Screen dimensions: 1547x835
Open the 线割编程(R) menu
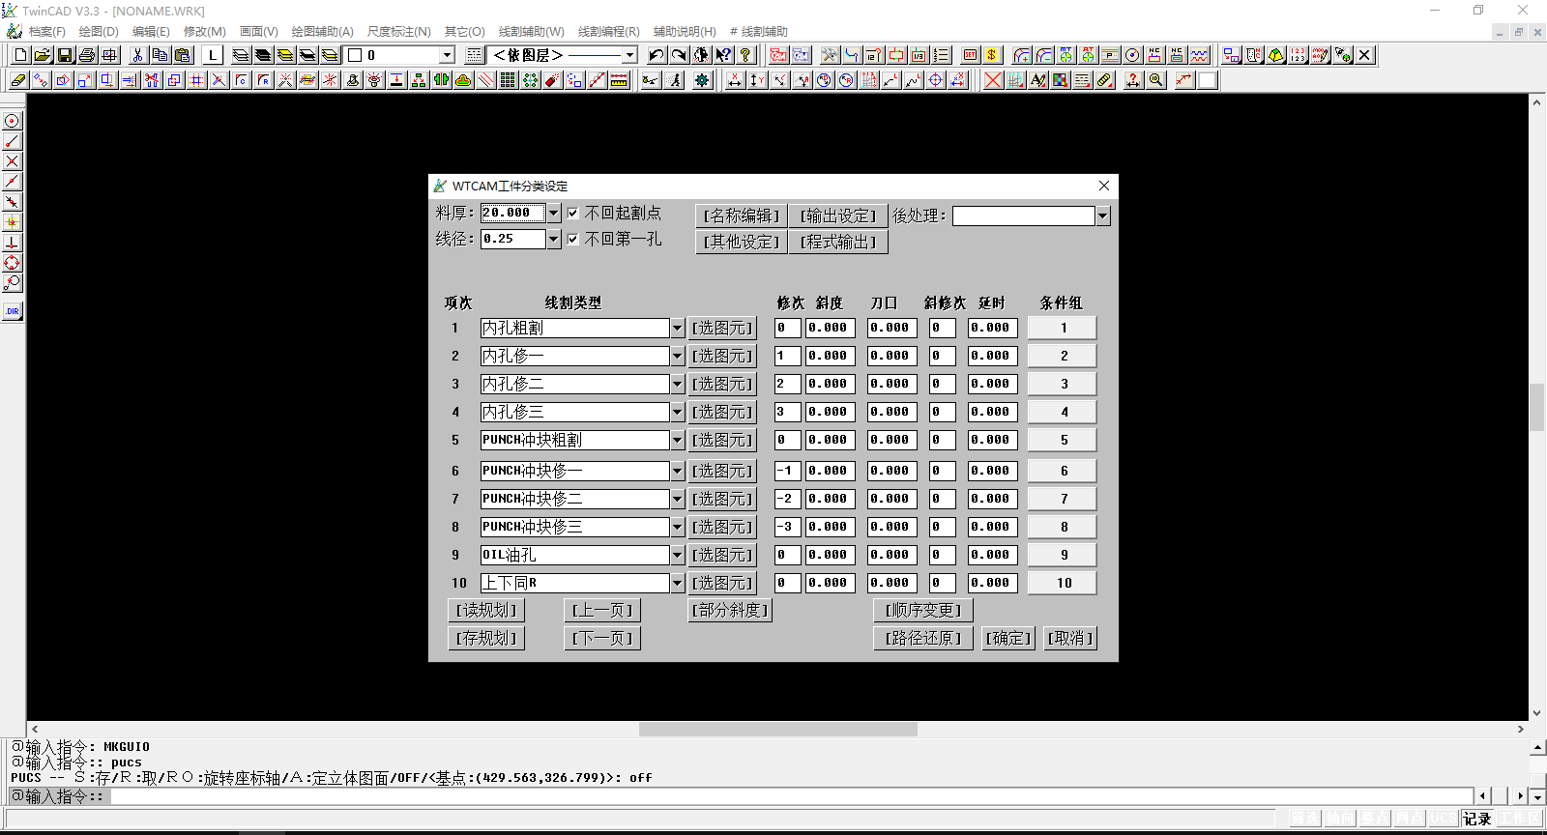click(x=609, y=32)
